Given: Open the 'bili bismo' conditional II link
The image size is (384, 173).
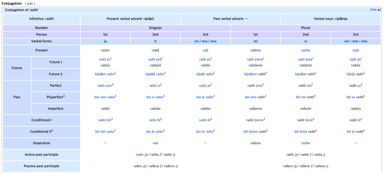Looking at the screenshot, I should click(x=251, y=132).
